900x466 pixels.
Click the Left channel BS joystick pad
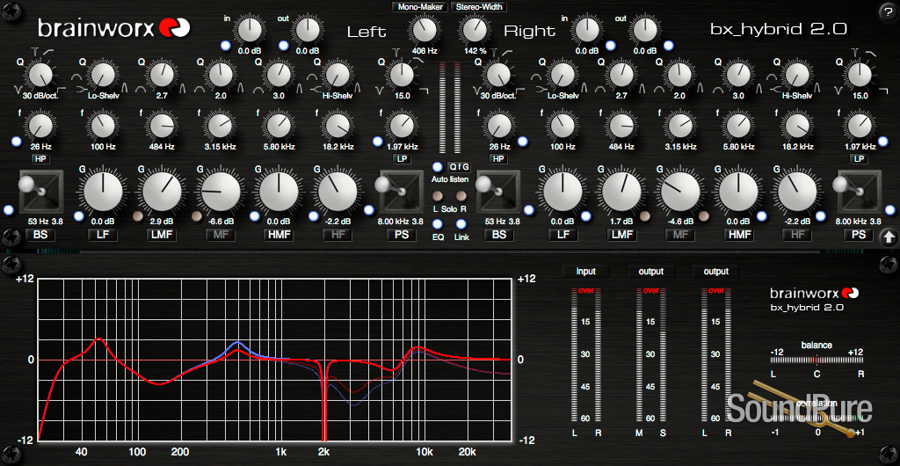click(x=41, y=191)
